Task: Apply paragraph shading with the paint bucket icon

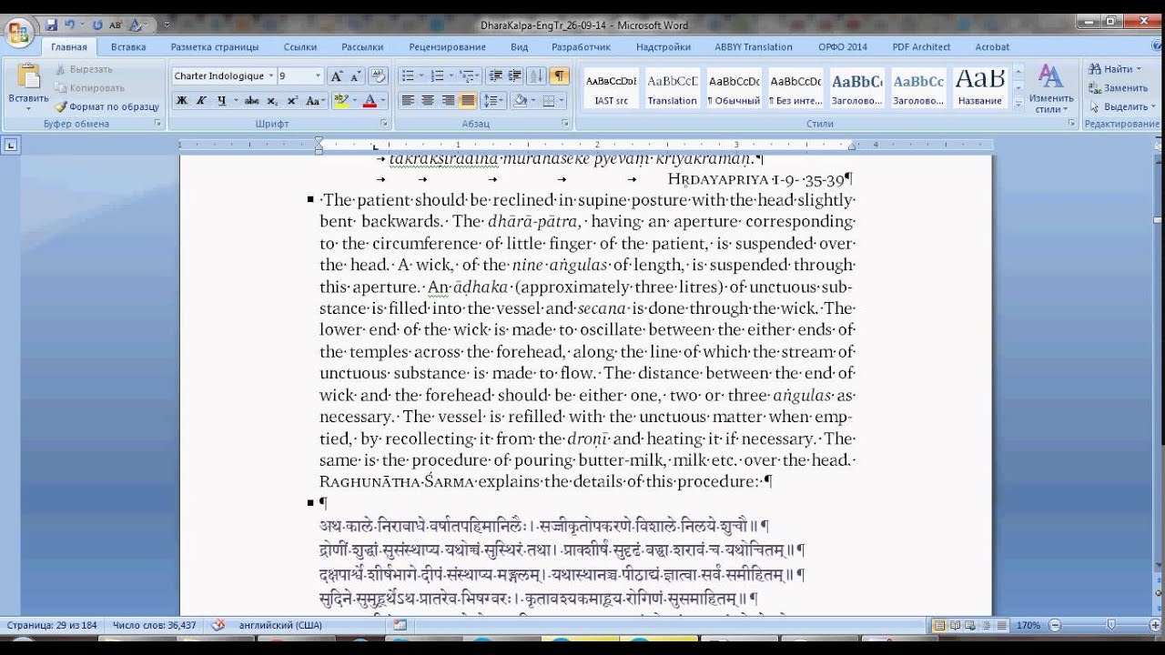Action: click(519, 101)
